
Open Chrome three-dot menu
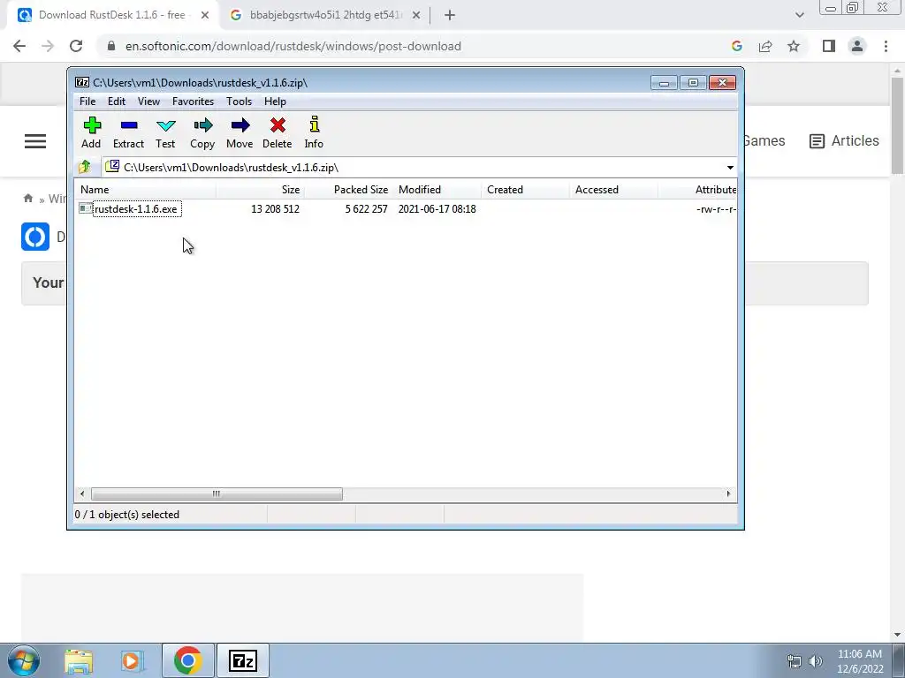click(886, 46)
